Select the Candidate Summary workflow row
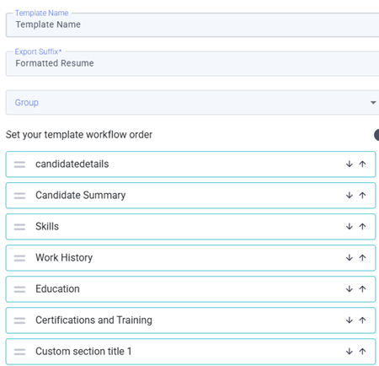379x366 pixels. pyautogui.click(x=190, y=196)
